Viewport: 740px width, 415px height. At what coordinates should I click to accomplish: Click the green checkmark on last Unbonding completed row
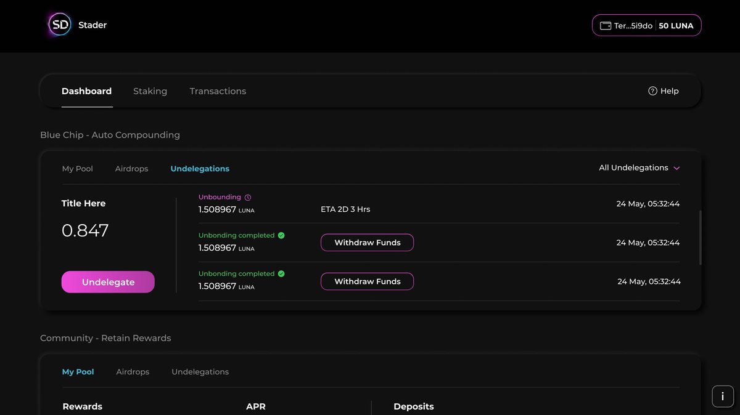pyautogui.click(x=281, y=273)
